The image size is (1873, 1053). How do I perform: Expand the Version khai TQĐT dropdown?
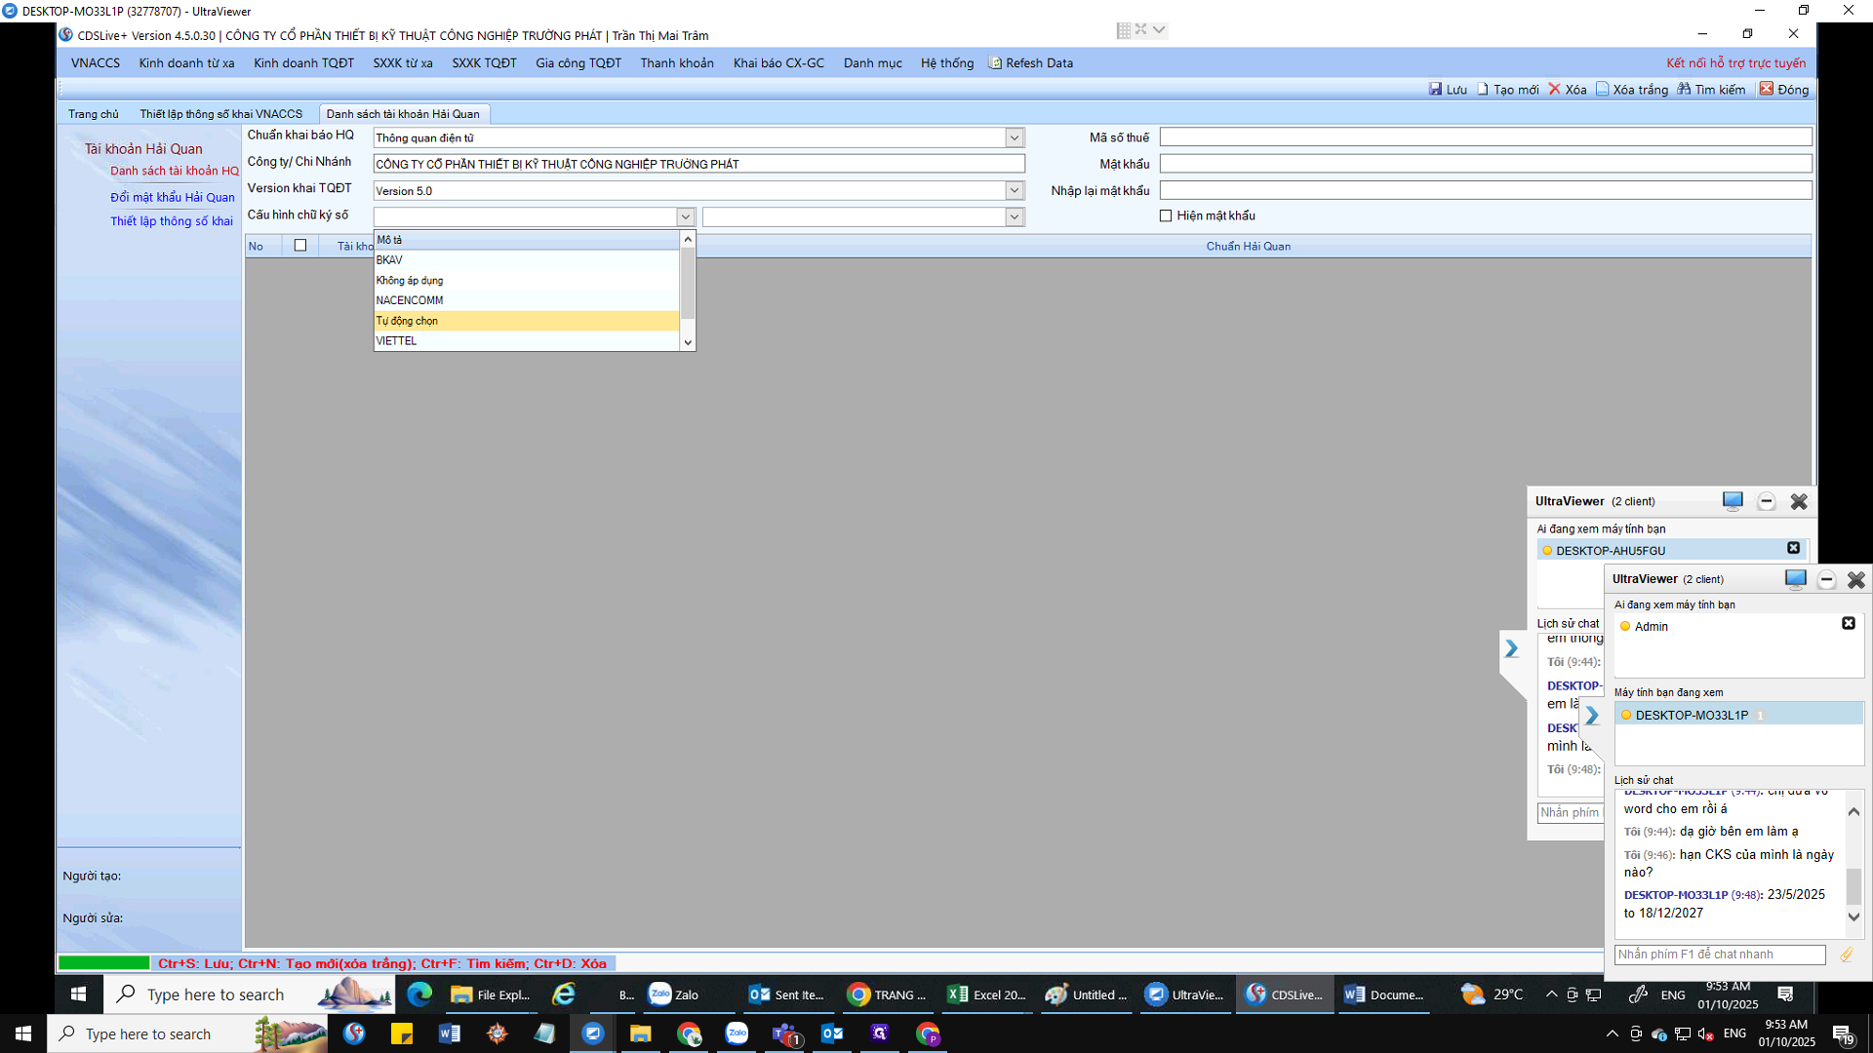1015,190
